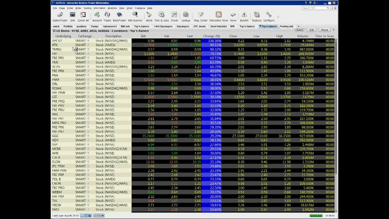Image resolution: width=389 pixels, height=219 pixels.
Task: Add a new page with plus tab
Action: coord(298,26)
